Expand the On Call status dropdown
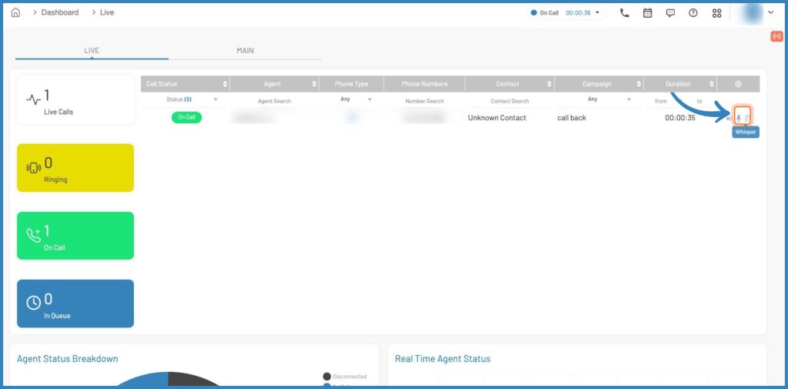This screenshot has height=389, width=788. (598, 13)
